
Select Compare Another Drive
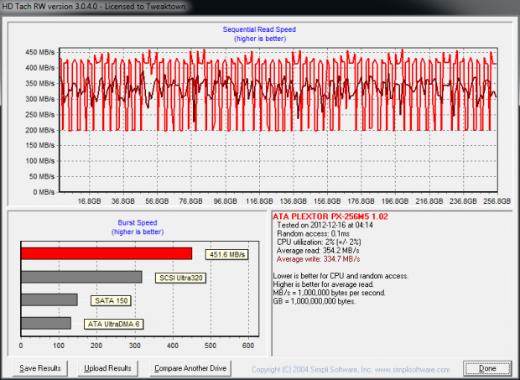tap(190, 368)
